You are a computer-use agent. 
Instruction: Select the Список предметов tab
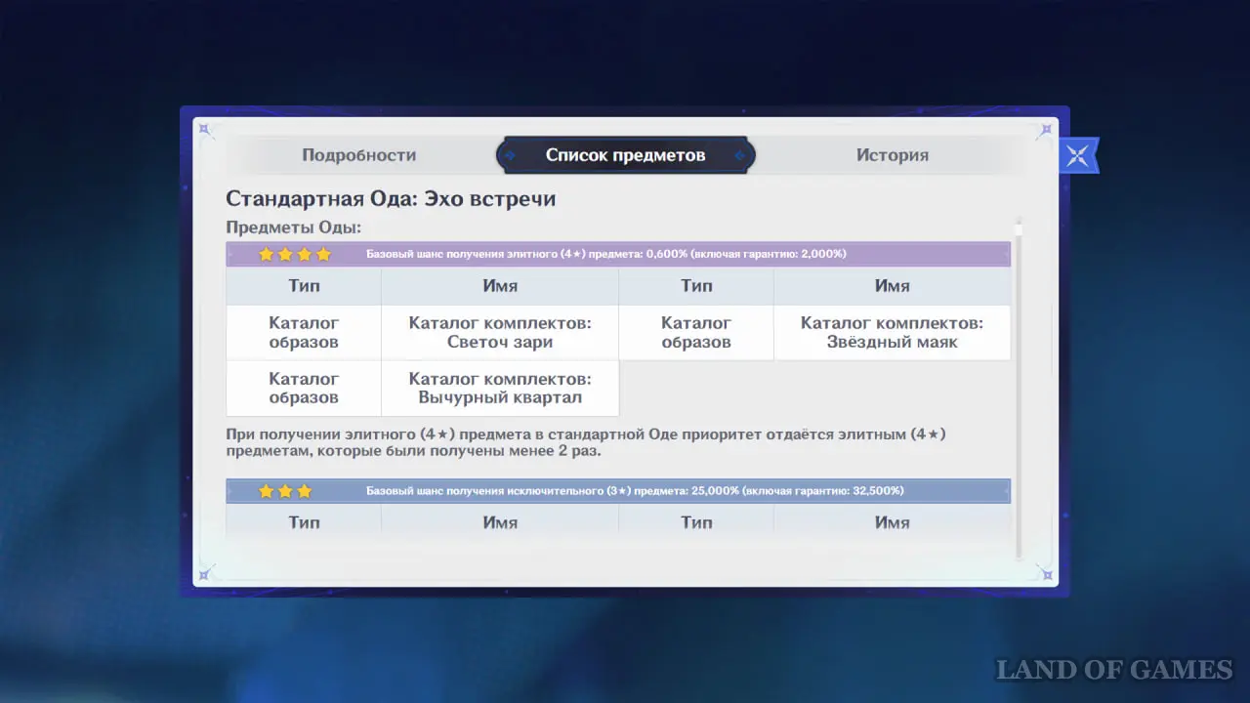625,155
